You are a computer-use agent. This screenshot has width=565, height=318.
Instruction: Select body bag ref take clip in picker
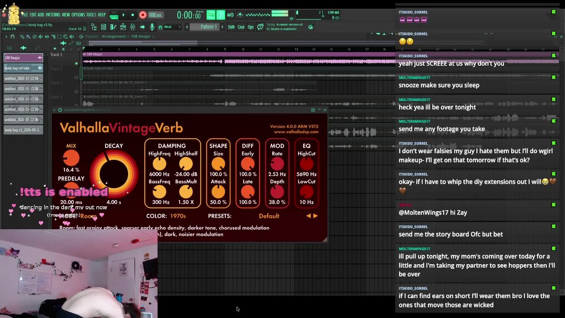(23, 68)
